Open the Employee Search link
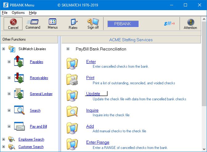Image resolution: width=207 pixels, height=152 pixels. tap(31, 139)
